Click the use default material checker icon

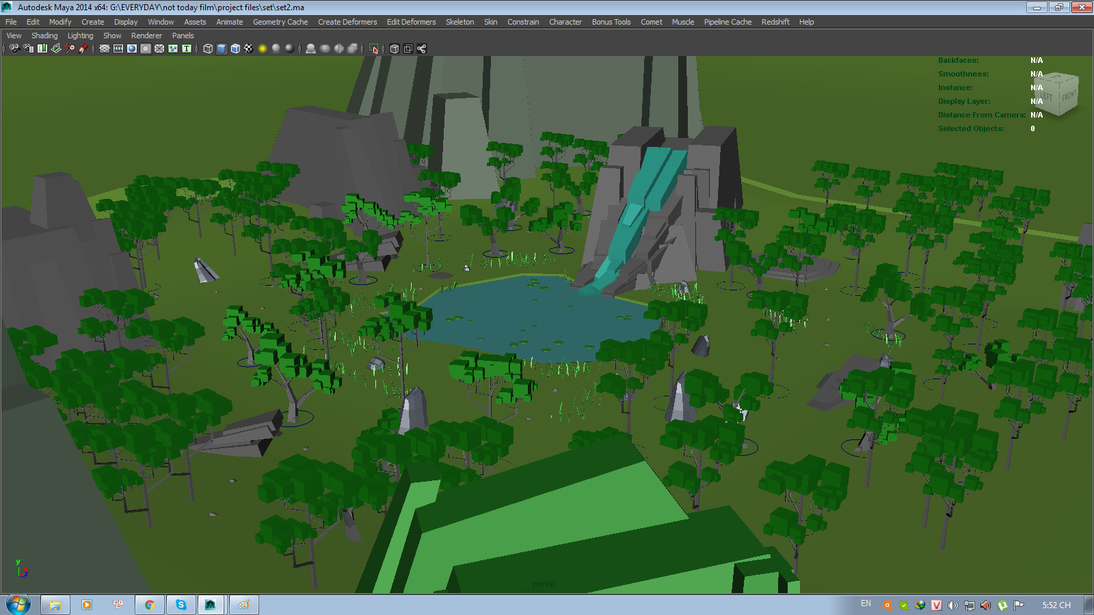click(x=250, y=49)
